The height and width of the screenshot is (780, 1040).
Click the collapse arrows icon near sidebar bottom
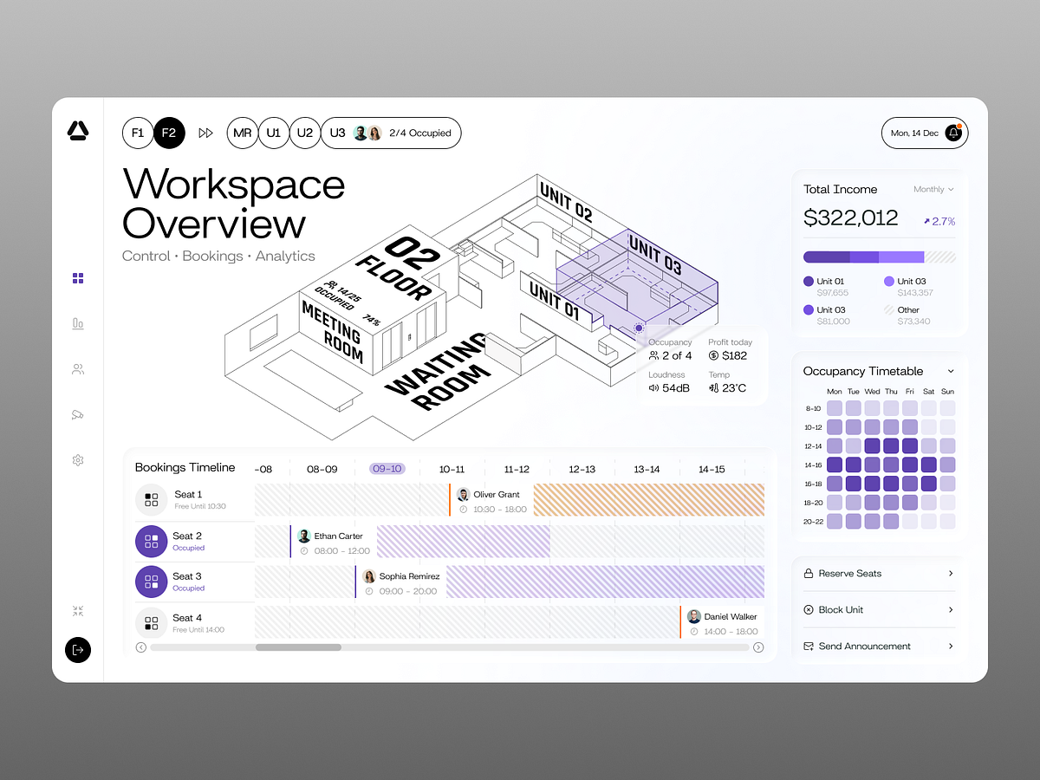tap(78, 610)
